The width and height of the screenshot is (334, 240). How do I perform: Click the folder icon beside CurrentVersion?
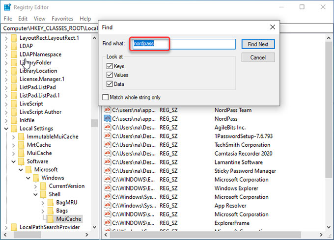click(x=43, y=186)
